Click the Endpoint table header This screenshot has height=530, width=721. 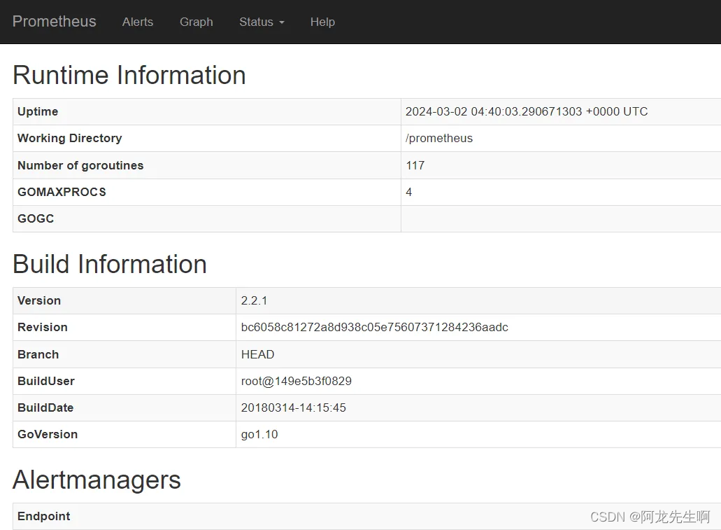click(43, 516)
